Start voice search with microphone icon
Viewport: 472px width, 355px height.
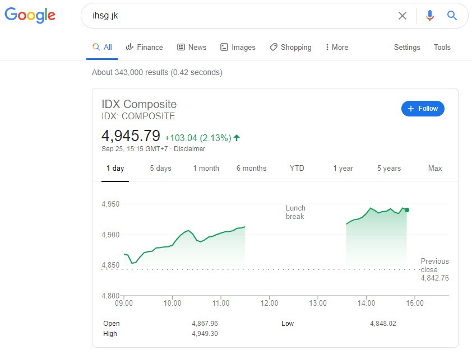pyautogui.click(x=430, y=15)
